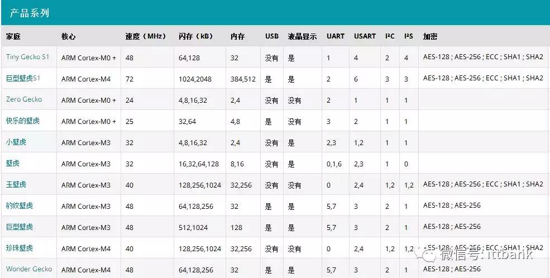Select the 小壁虎 product link

pos(16,142)
